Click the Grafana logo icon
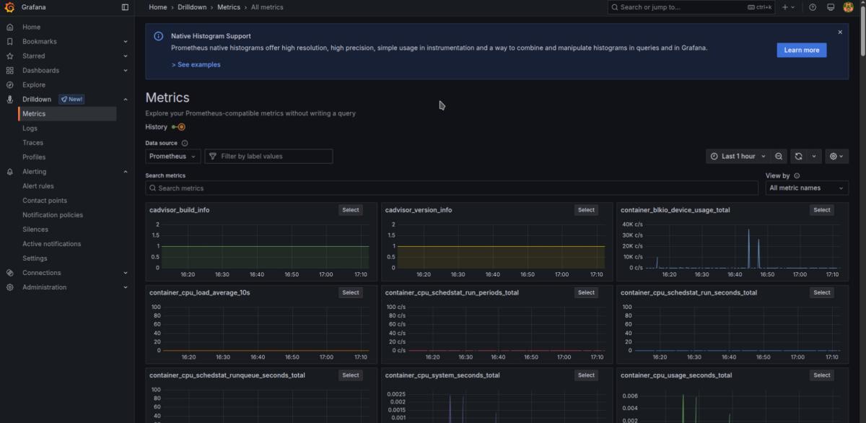This screenshot has height=423, width=866. [x=9, y=7]
